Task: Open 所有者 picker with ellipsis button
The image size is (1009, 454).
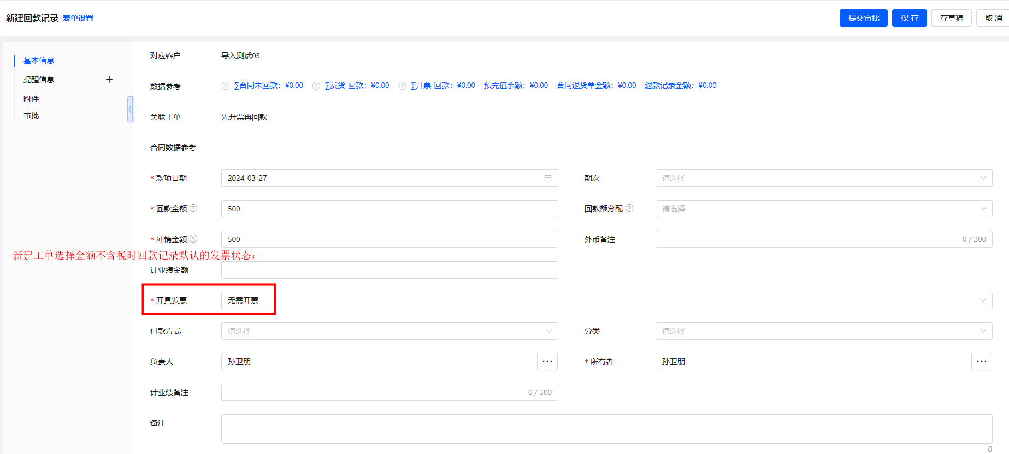Action: [982, 362]
